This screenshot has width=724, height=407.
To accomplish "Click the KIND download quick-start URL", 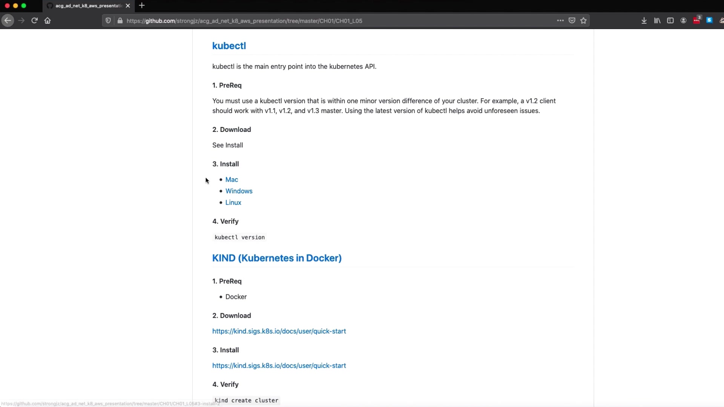I will point(279,331).
